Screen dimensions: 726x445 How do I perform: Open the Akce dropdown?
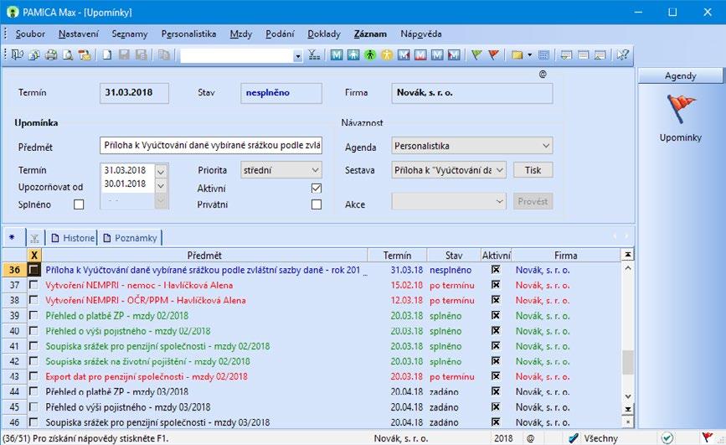pos(500,201)
